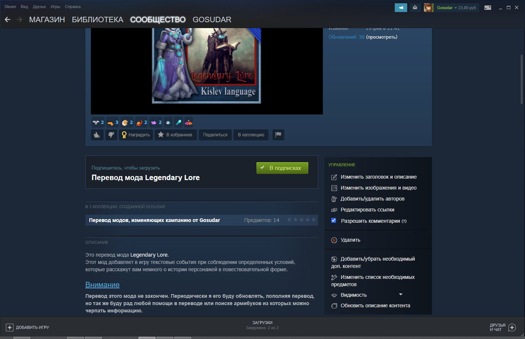Toggle Big Picture mode icon
The height and width of the screenshot is (339, 525).
488,8
